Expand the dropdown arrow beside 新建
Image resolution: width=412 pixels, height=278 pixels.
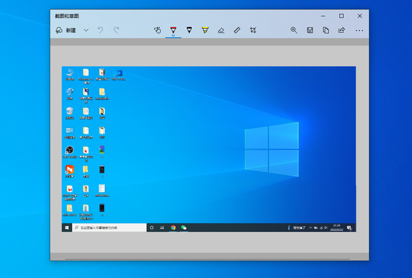[86, 30]
